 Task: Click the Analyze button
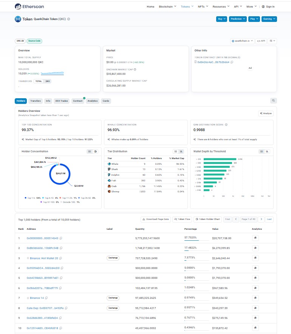(x=266, y=113)
